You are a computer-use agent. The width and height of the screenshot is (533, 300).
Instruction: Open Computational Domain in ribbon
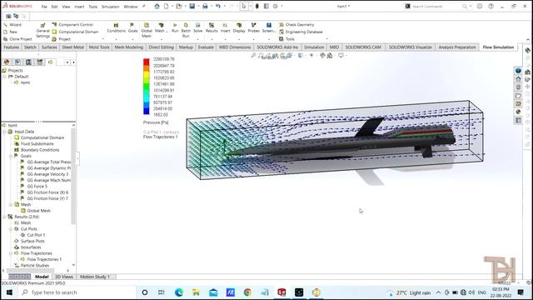coord(75,32)
